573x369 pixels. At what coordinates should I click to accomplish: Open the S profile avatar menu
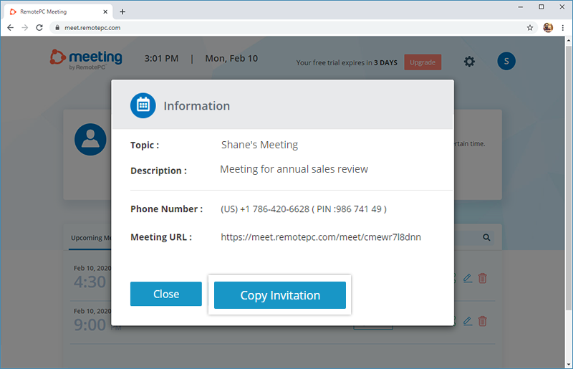pyautogui.click(x=506, y=61)
